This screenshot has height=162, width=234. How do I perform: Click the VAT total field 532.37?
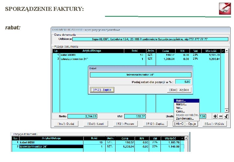point(135,116)
